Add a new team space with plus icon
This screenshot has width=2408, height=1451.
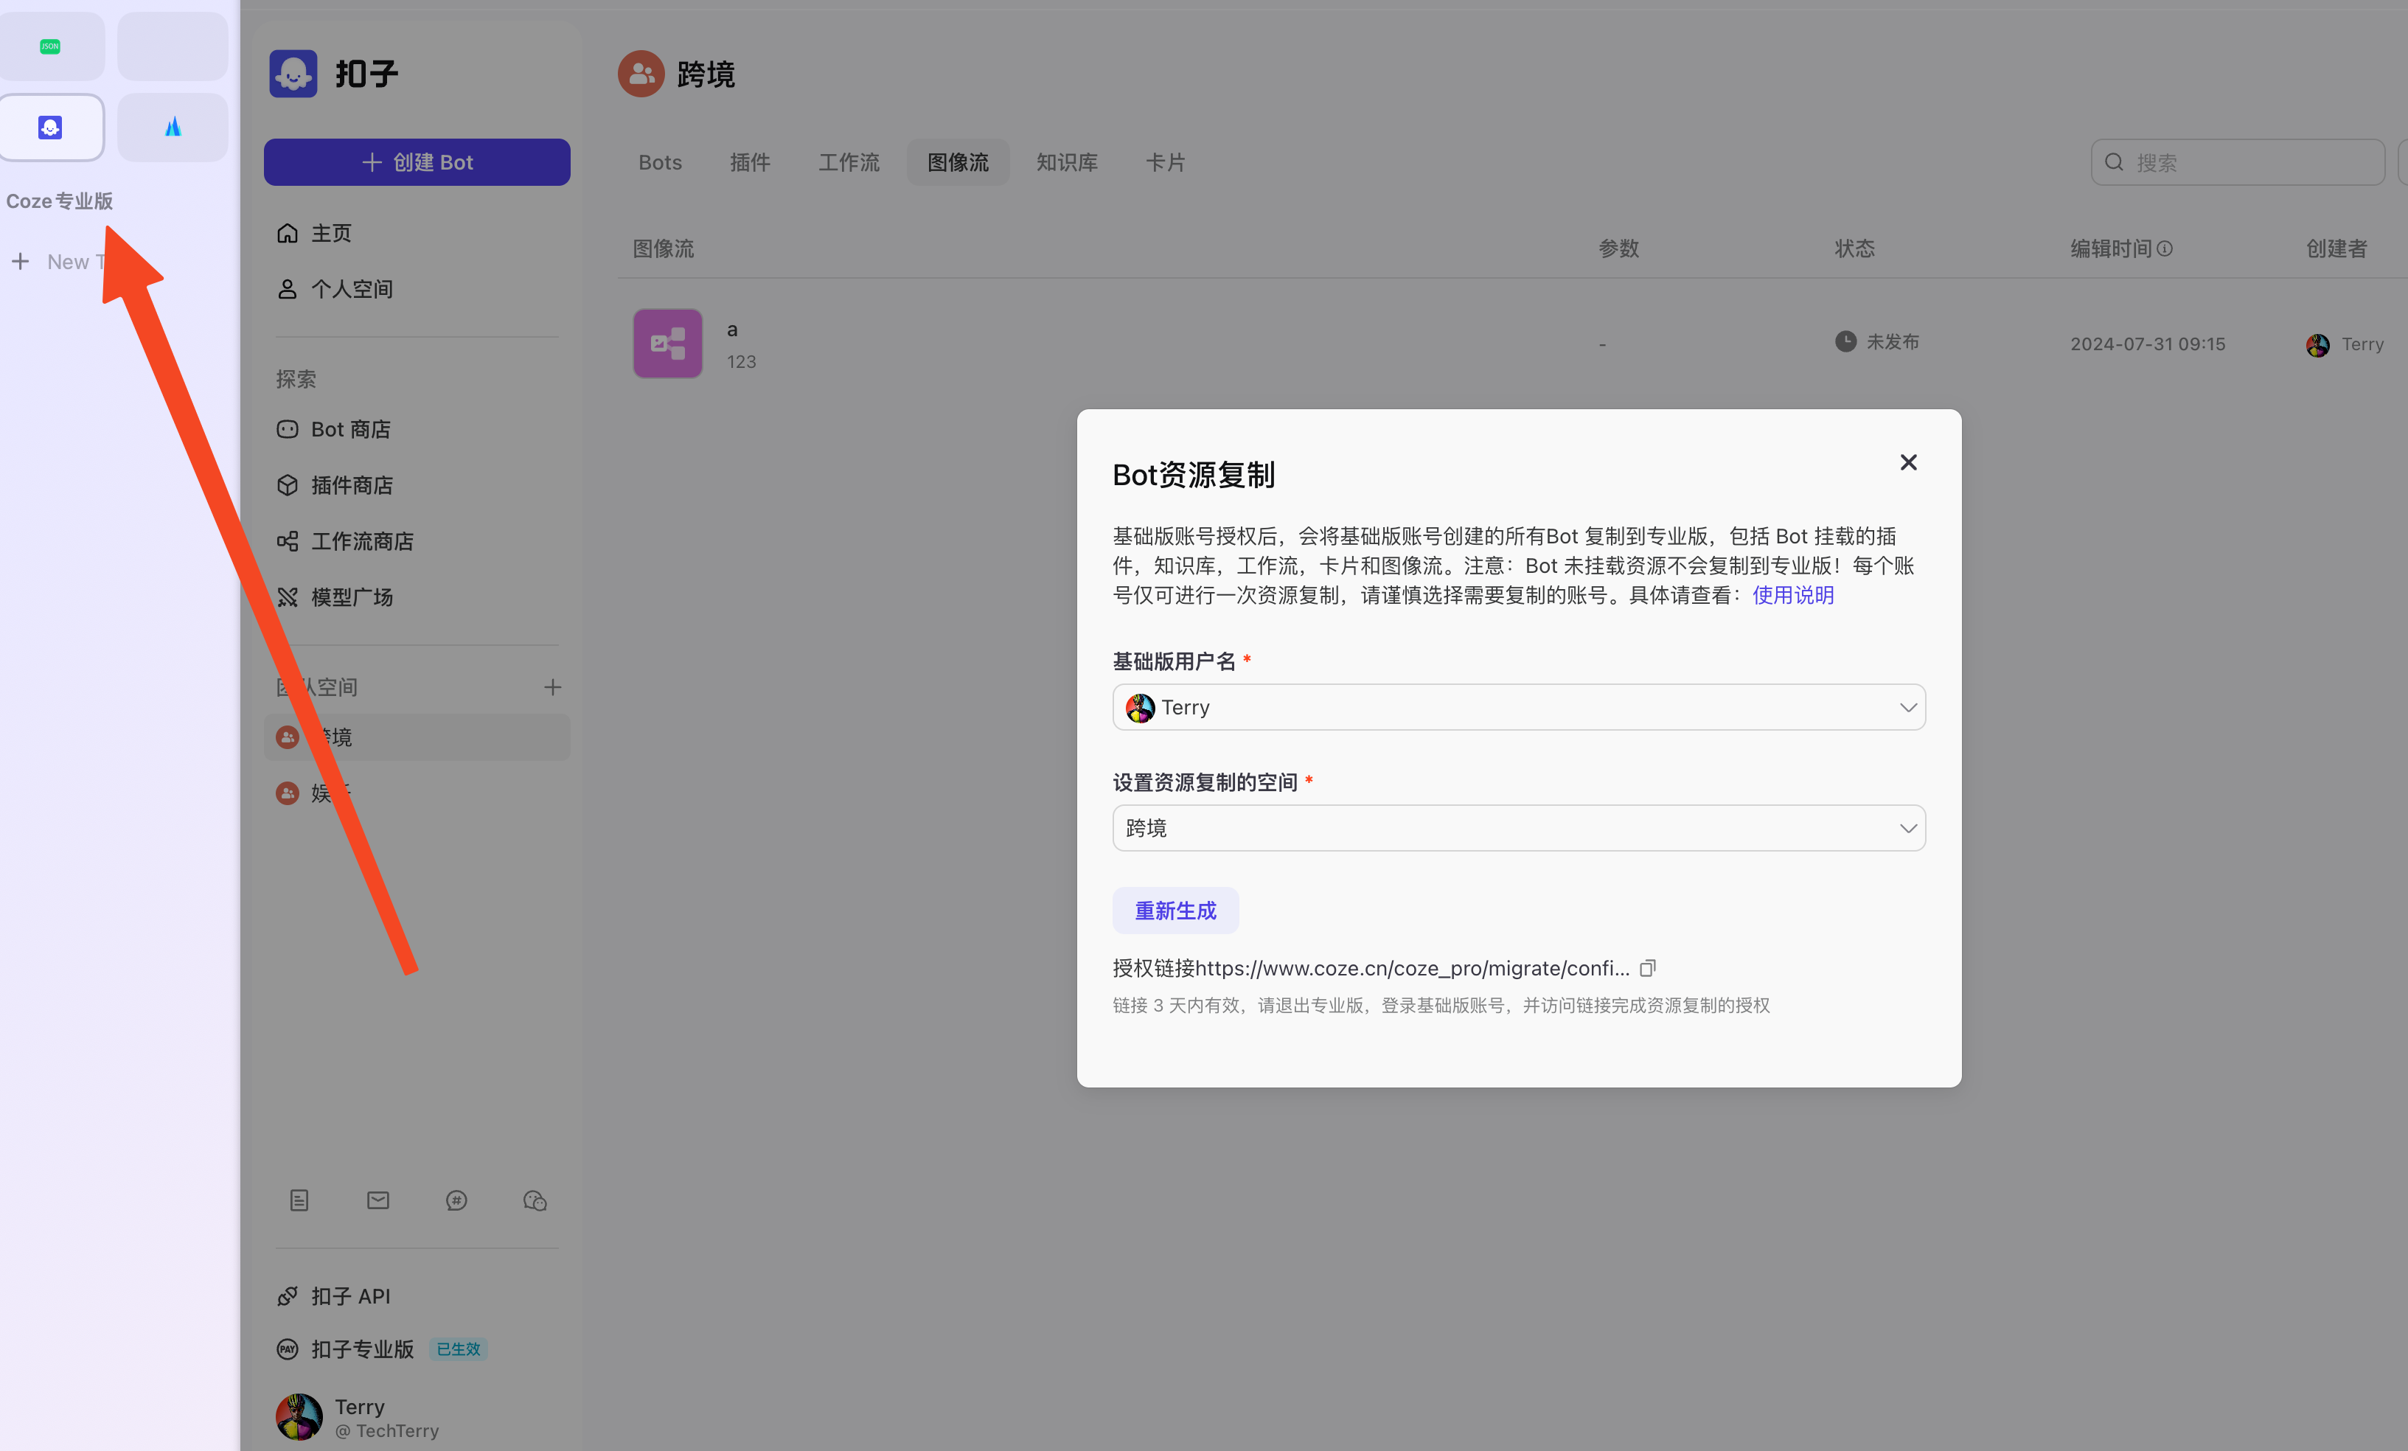click(552, 687)
